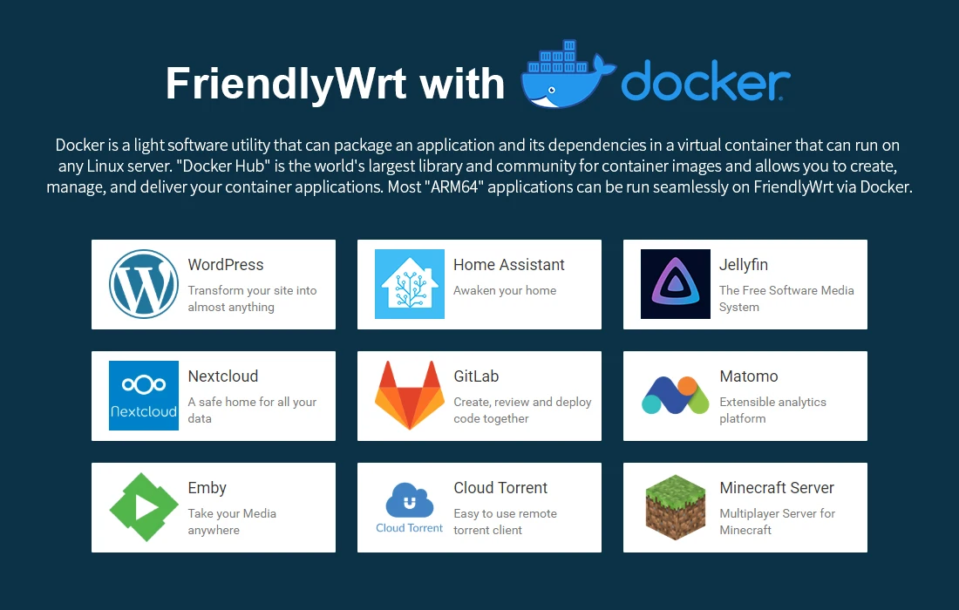Click the Minecraft grass block icon
Viewport: 959px width, 610px height.
click(x=676, y=507)
